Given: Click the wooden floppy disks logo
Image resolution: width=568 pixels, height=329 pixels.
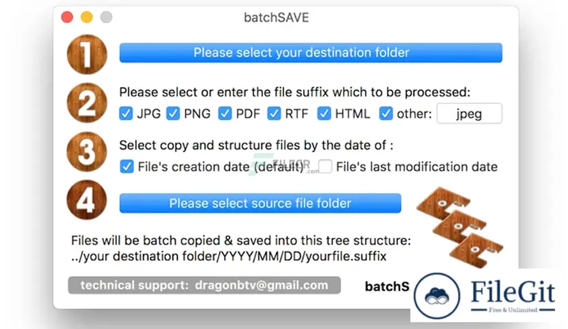Looking at the screenshot, I should 460,227.
